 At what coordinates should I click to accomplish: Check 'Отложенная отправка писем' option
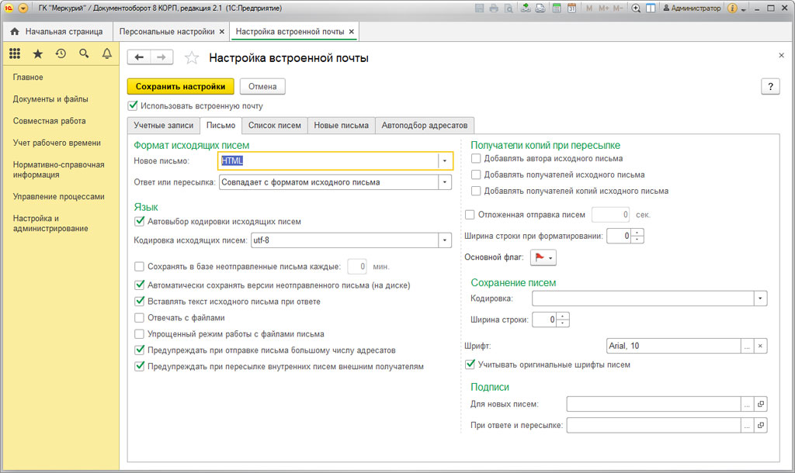(x=469, y=215)
